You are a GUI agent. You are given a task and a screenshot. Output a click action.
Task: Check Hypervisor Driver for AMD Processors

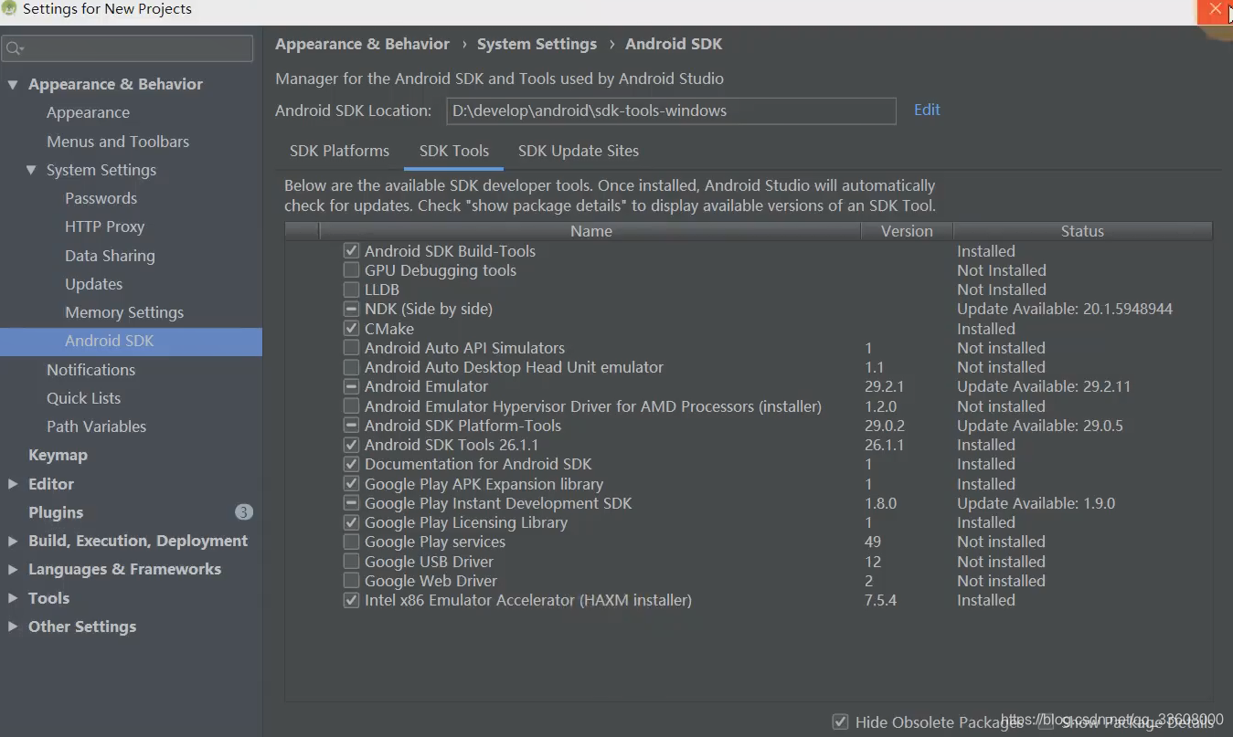pyautogui.click(x=351, y=406)
